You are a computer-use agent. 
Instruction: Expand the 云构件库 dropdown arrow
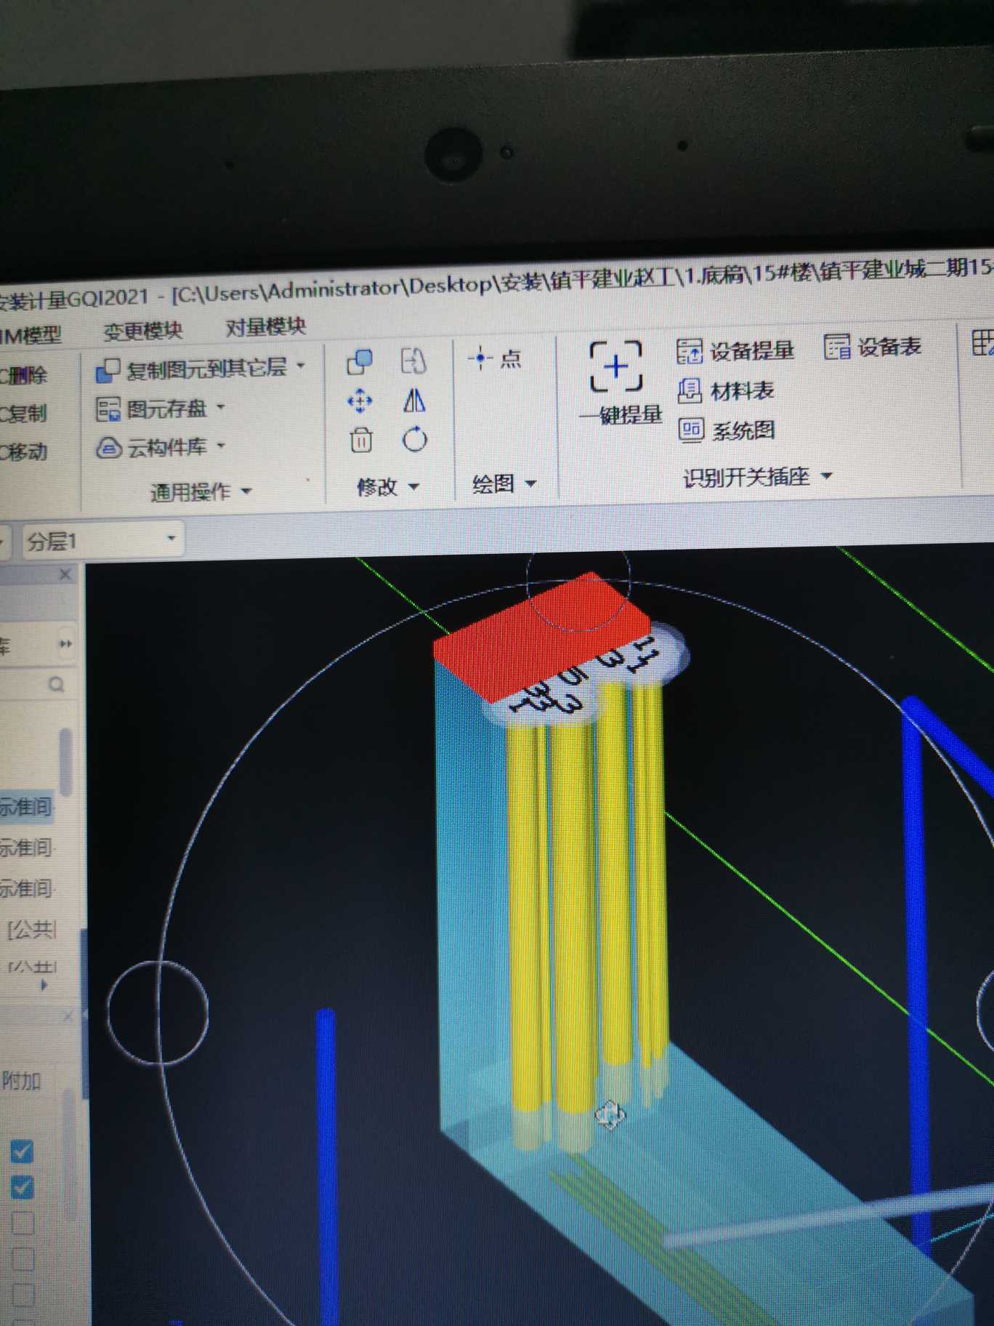click(x=221, y=444)
